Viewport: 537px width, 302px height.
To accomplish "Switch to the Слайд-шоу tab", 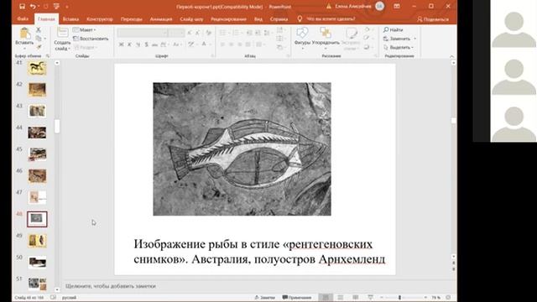I will [191, 19].
